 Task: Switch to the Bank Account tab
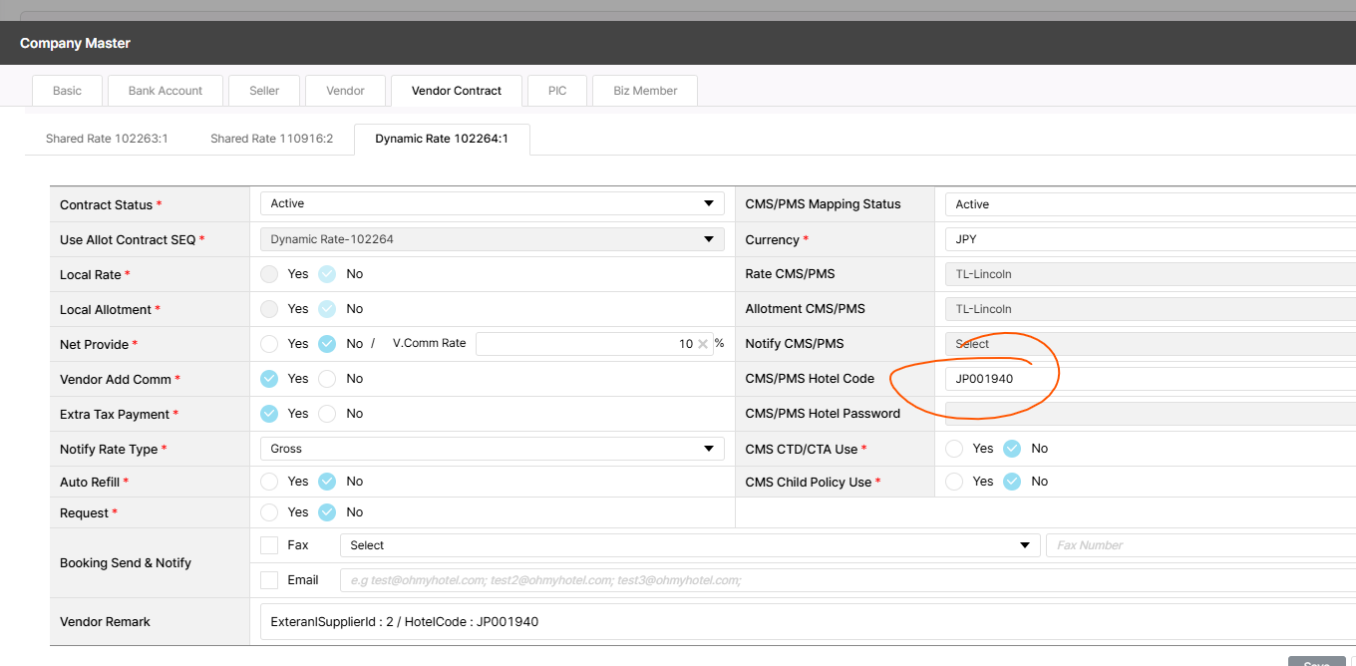coord(166,91)
